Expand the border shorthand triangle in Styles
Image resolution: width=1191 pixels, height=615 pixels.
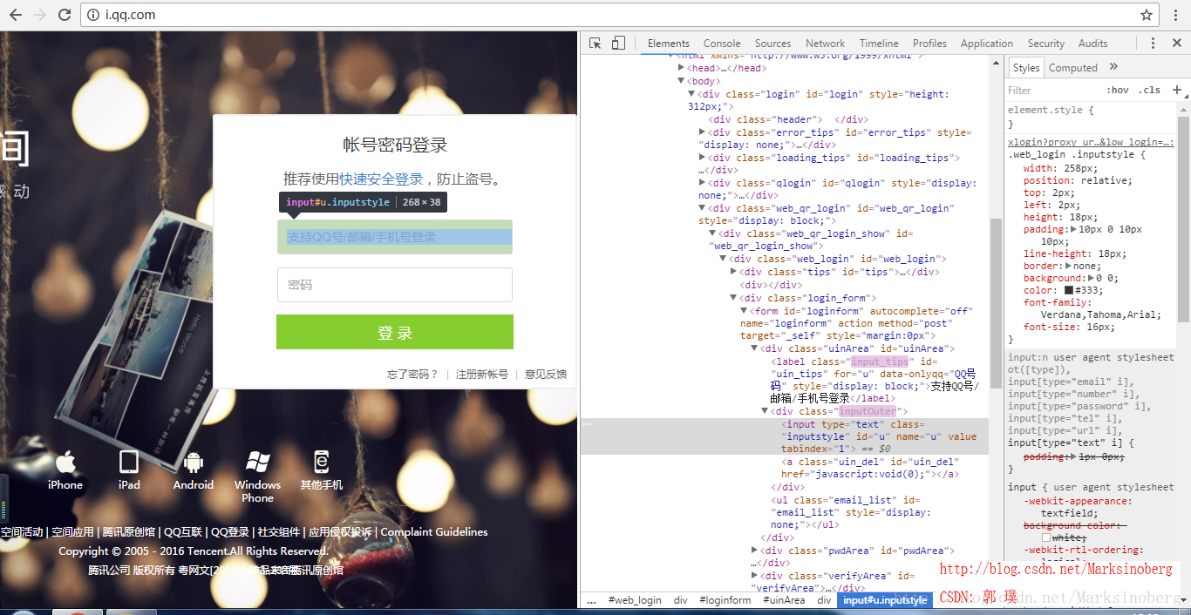(1069, 266)
